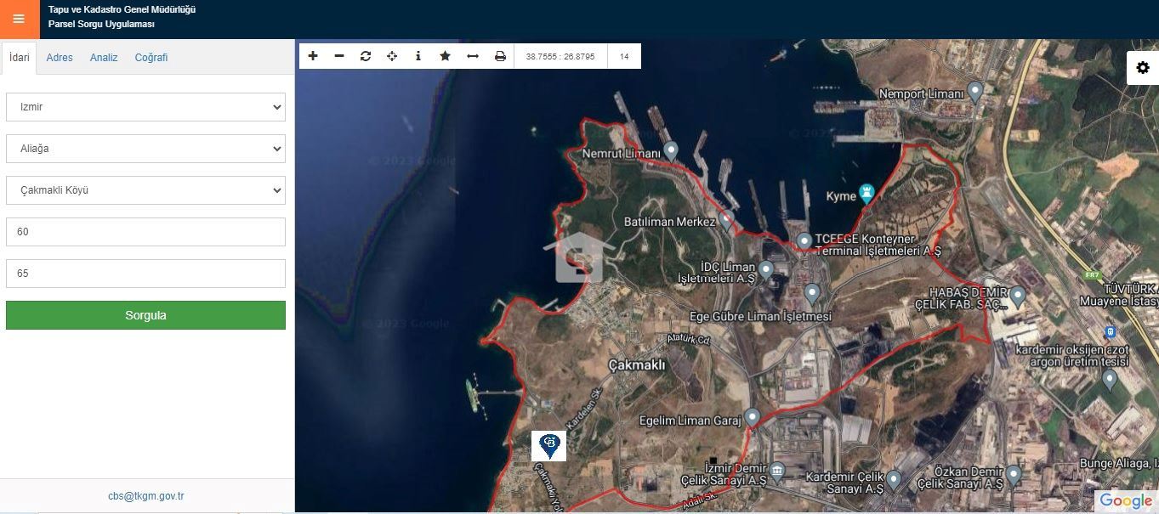Switch to the Coğrafi tab
Screen dimensions: 1159x514
(x=151, y=58)
